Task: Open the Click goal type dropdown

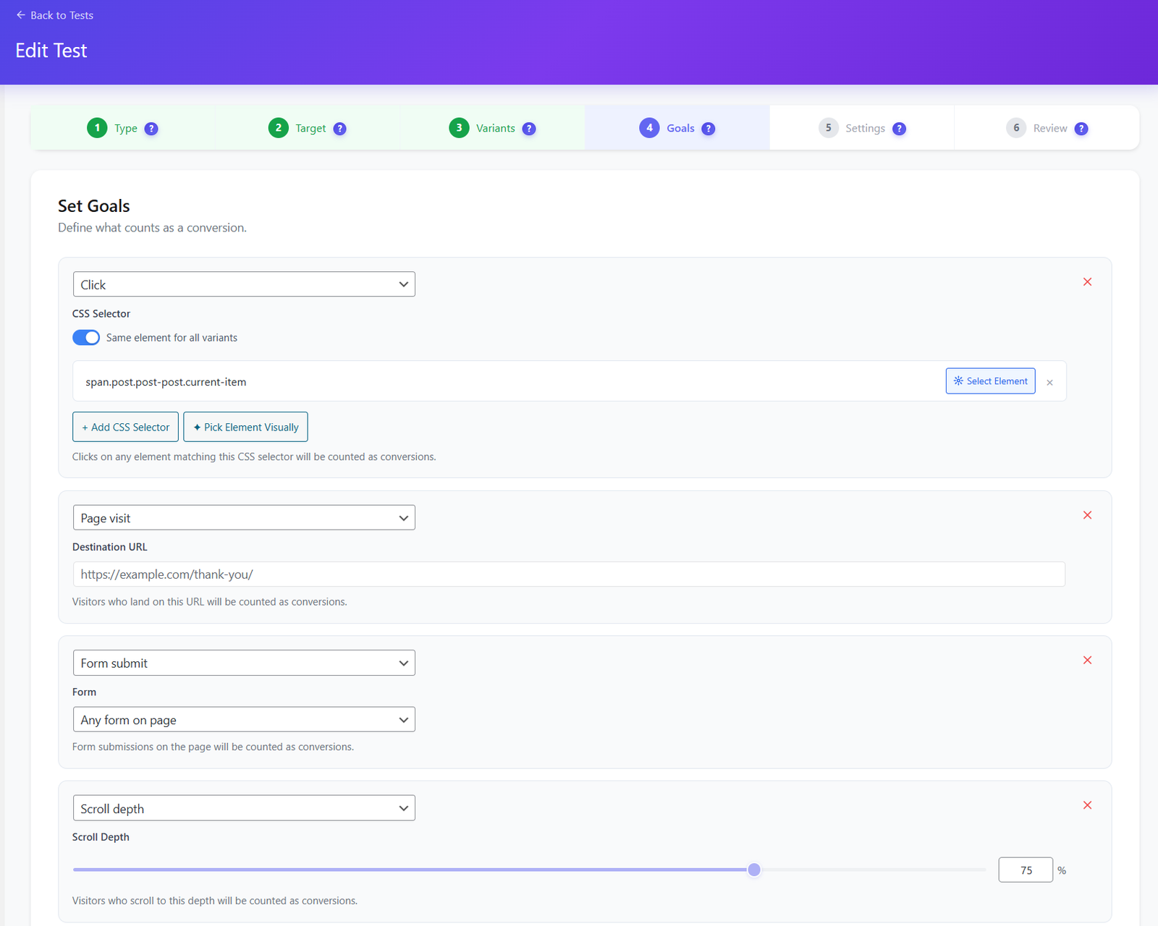Action: pos(244,284)
